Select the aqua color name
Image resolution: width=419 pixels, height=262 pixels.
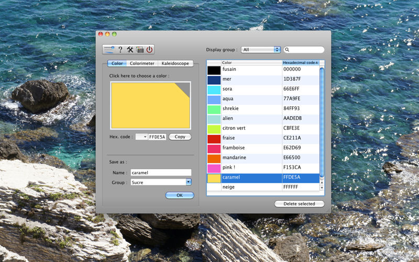(228, 99)
